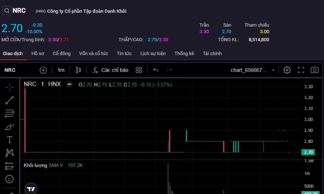Open the Các chỉ báo indicators menu
Screen dimensions: 324x194
(x=111, y=70)
